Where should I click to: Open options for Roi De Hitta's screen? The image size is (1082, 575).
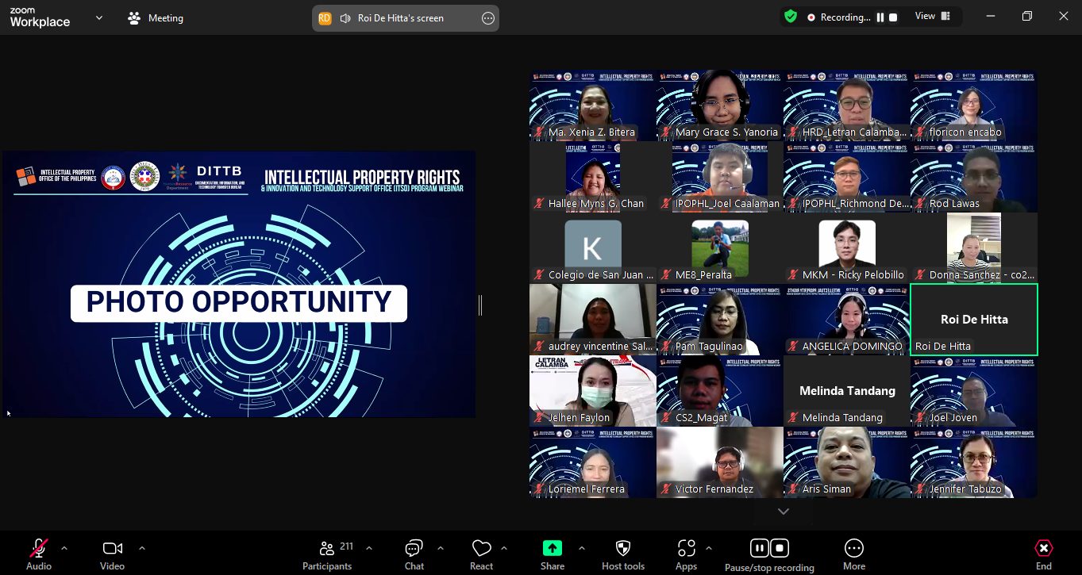click(x=487, y=18)
